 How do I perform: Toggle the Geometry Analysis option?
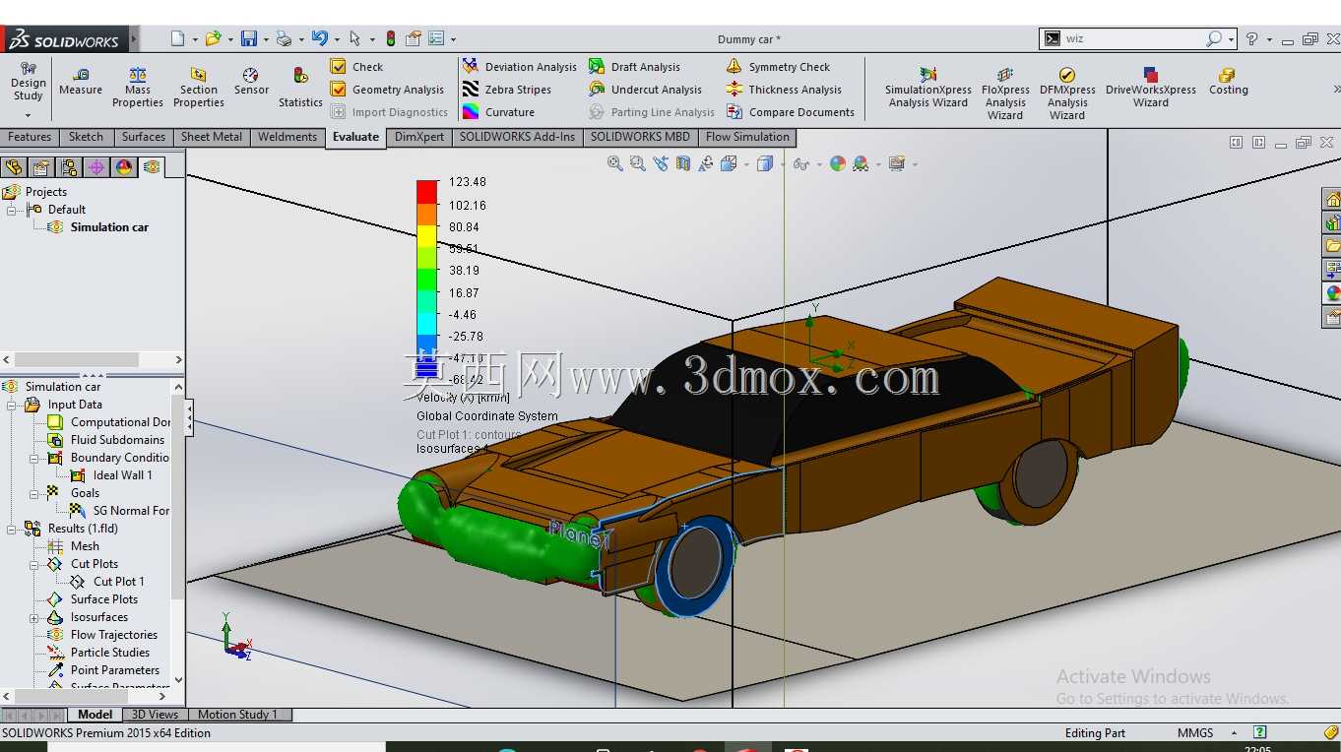tap(387, 90)
